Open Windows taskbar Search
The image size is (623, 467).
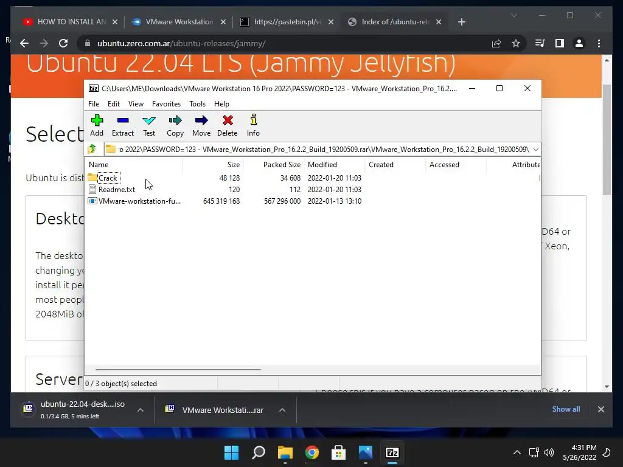[x=259, y=452]
